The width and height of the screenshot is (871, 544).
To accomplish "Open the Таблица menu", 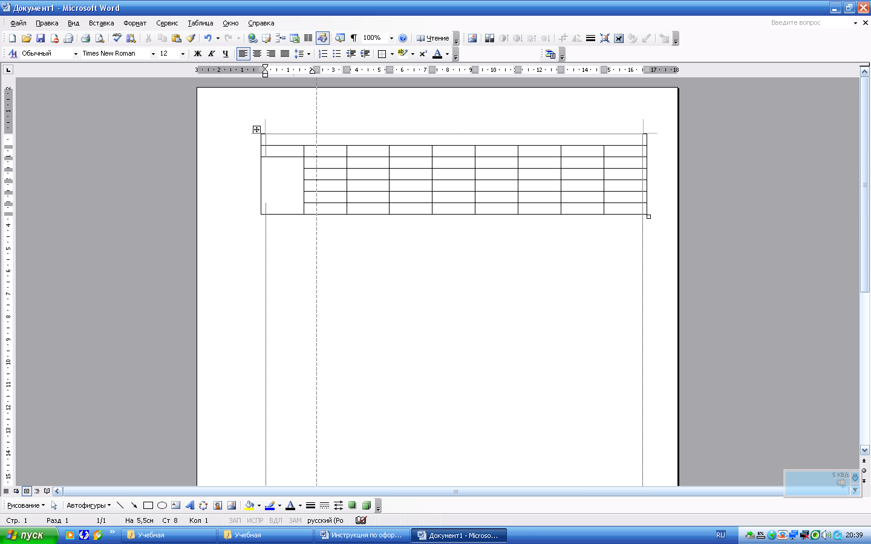I will pos(200,23).
